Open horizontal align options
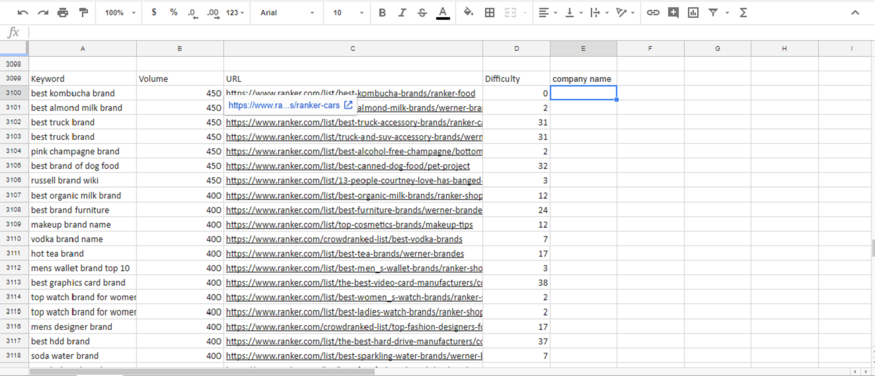The width and height of the screenshot is (875, 376). tap(548, 13)
